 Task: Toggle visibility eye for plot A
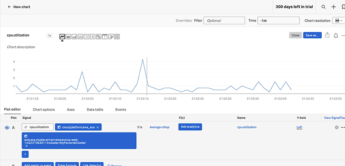(7, 128)
